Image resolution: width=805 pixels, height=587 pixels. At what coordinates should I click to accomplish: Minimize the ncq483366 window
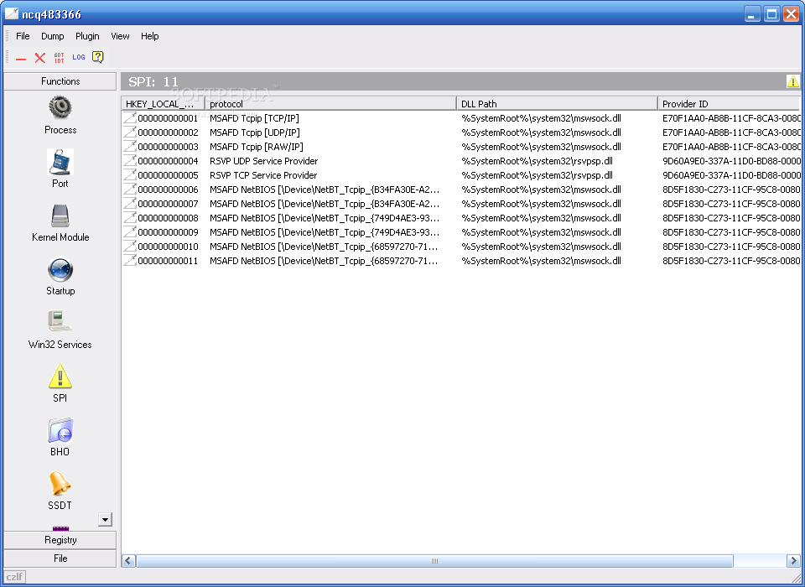752,14
